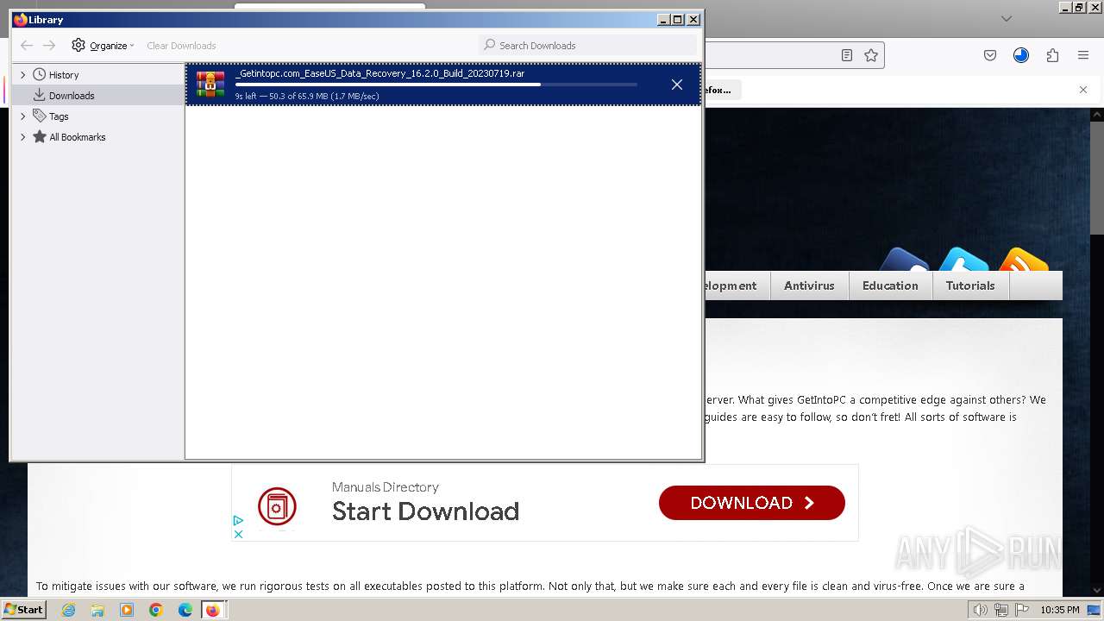Open the Development menu on website

pos(737,285)
